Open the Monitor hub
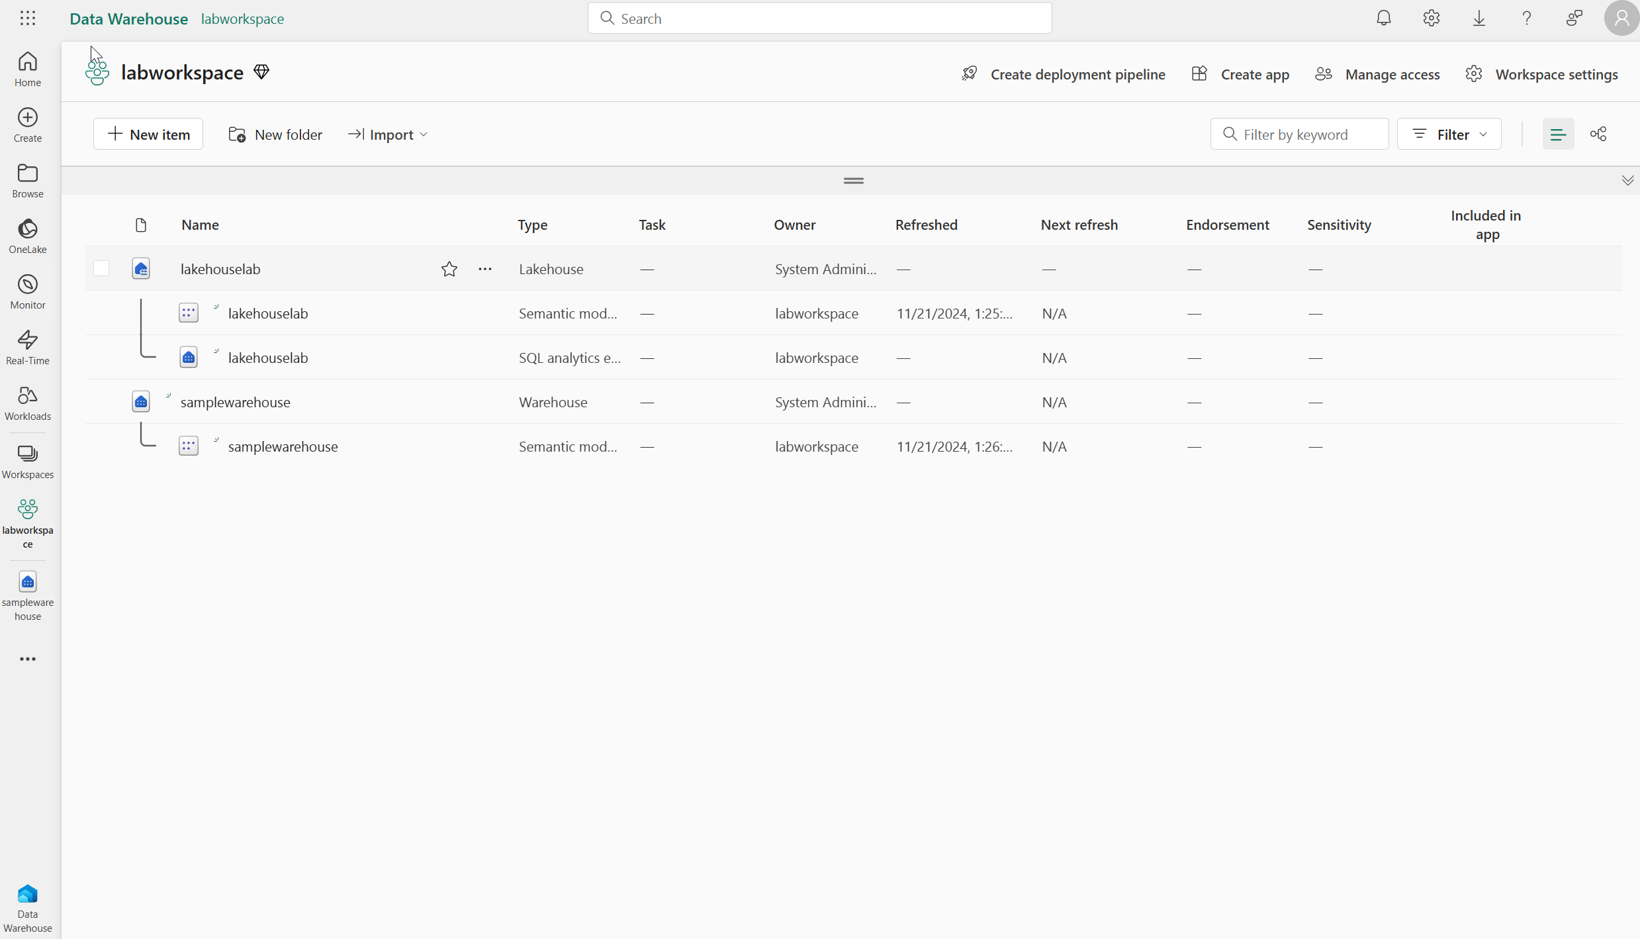 tap(28, 291)
